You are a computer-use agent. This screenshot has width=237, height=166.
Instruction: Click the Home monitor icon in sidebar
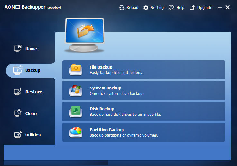coord(18,48)
